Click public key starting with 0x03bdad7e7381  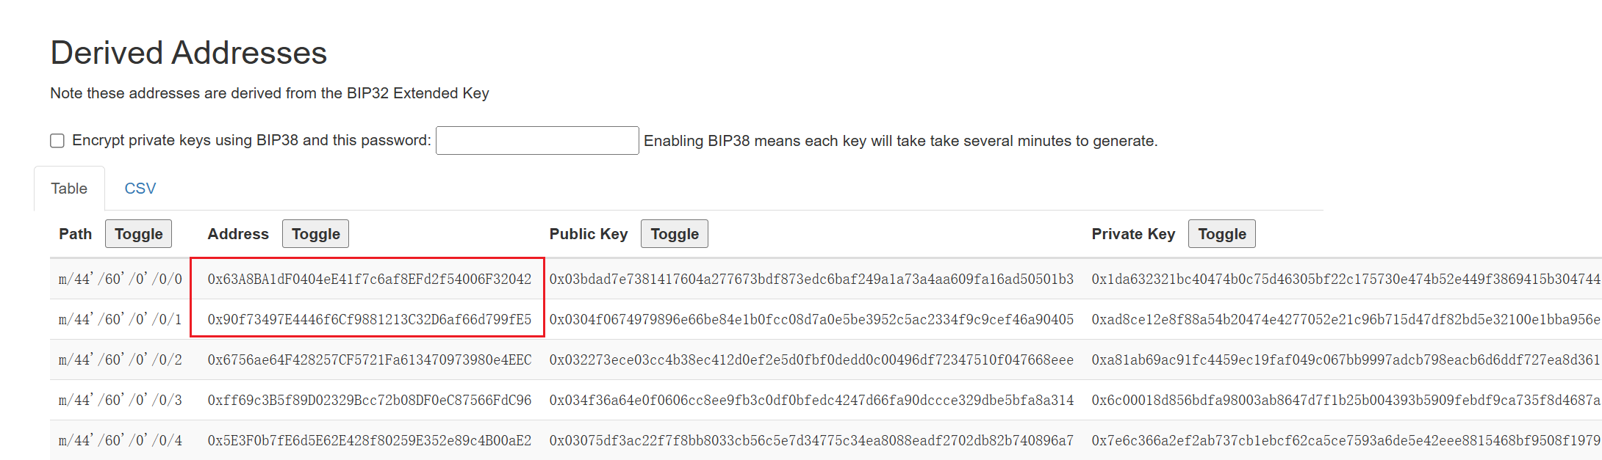click(811, 279)
